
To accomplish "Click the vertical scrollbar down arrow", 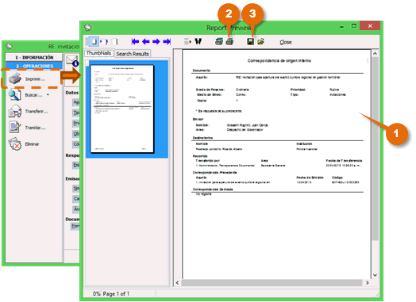I will pyautogui.click(x=375, y=275).
